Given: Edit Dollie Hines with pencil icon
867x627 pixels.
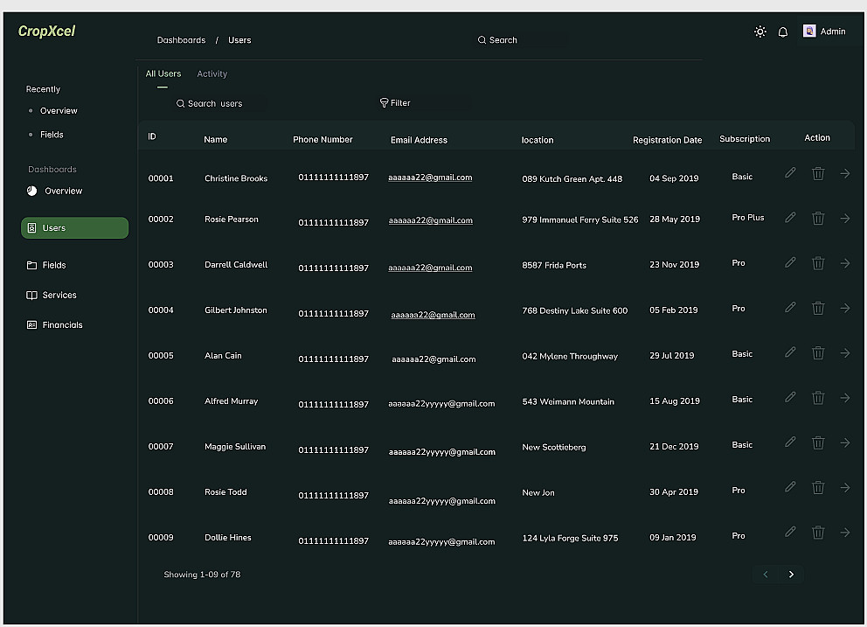Looking at the screenshot, I should click(x=790, y=532).
